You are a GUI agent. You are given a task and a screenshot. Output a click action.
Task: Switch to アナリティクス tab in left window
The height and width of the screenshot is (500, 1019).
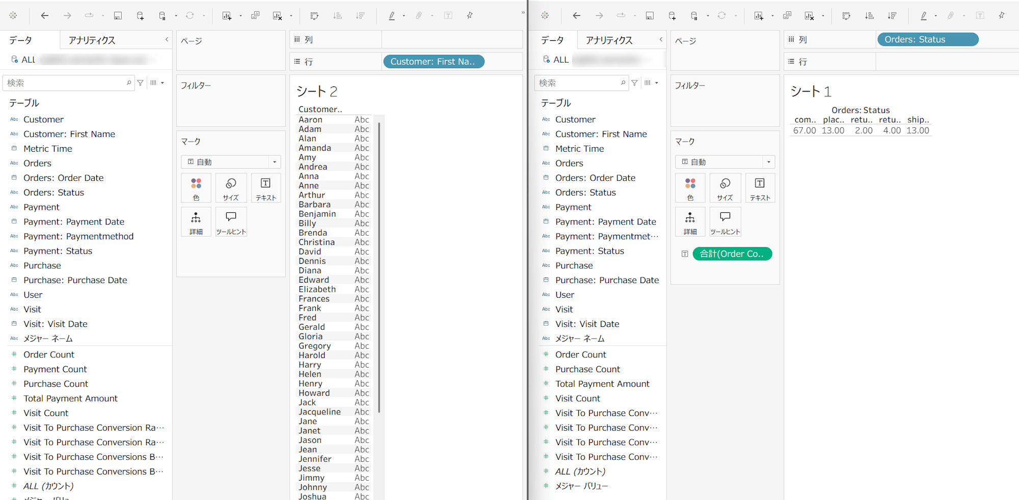point(92,40)
